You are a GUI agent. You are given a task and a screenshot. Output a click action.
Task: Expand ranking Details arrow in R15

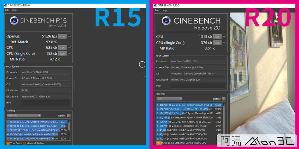click(69, 116)
